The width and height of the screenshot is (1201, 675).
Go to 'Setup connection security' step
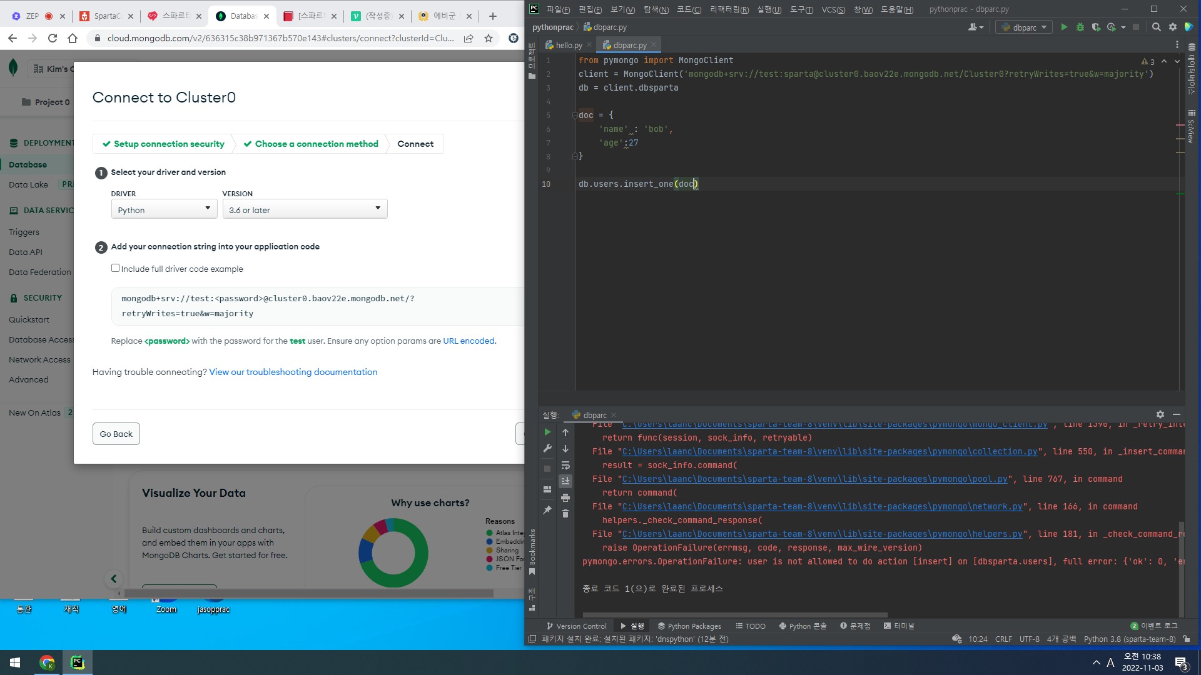click(x=163, y=144)
